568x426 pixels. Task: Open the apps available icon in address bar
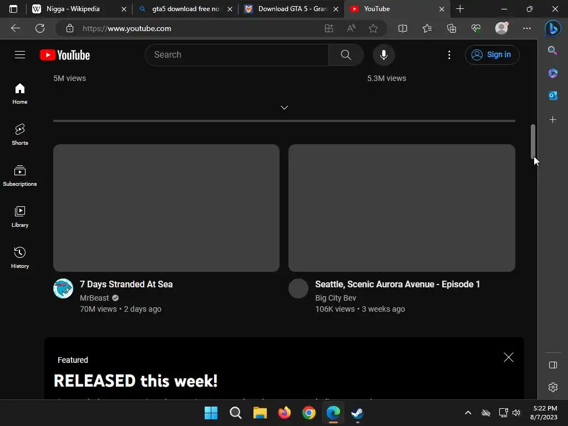[329, 28]
